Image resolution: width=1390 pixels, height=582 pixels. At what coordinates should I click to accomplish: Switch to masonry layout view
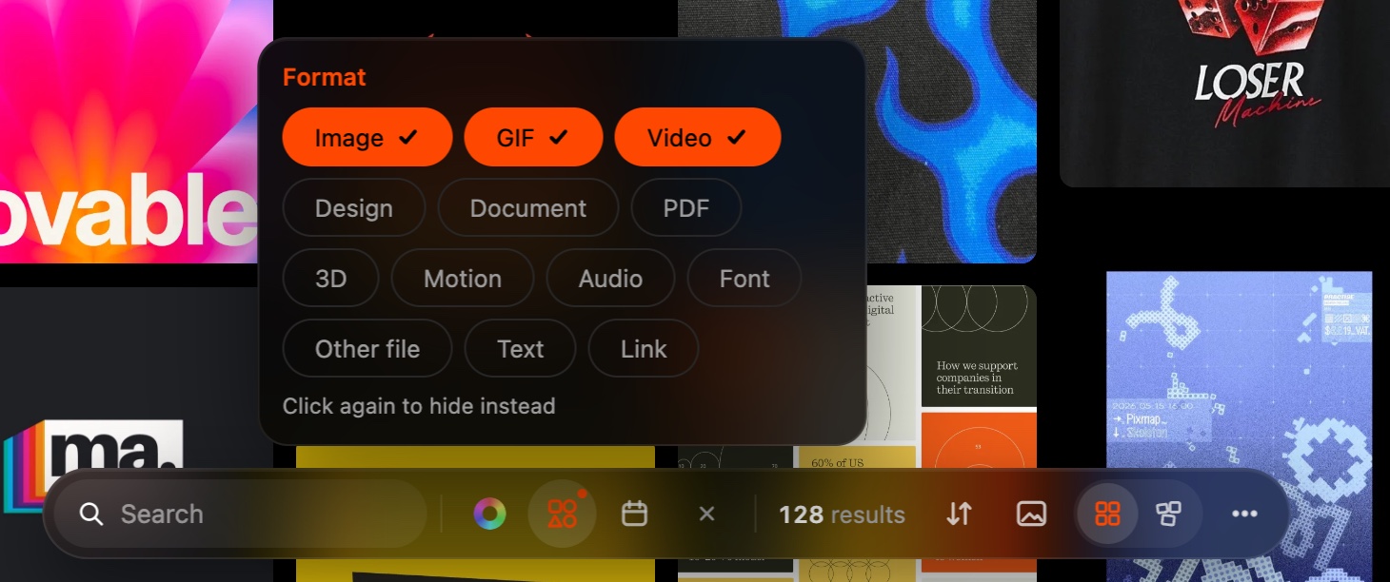click(1168, 514)
